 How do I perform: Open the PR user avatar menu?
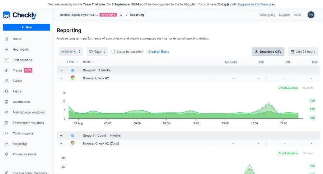(x=311, y=15)
